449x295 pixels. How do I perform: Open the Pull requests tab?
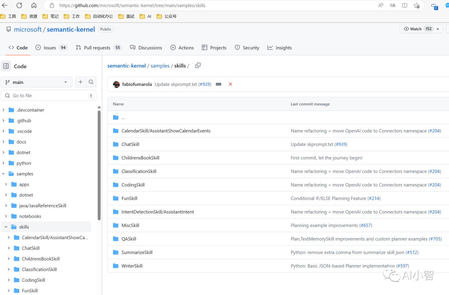coord(99,48)
